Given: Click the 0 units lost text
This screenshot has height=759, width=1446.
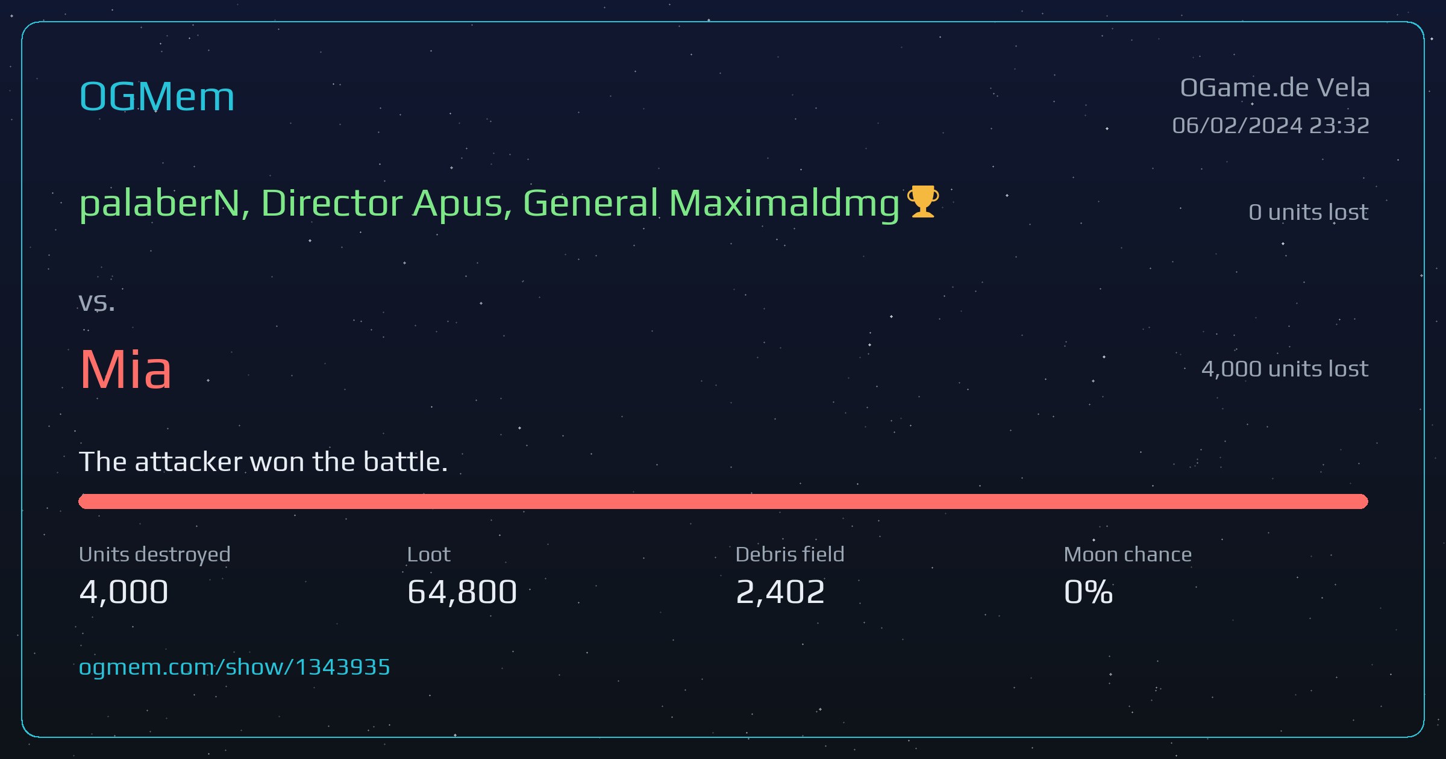Looking at the screenshot, I should pyautogui.click(x=1309, y=212).
